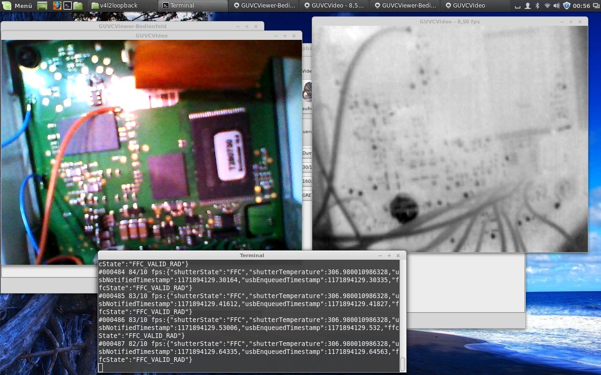Open the file manager launcher icon
Screen dimensions: 601x375
coord(78,6)
